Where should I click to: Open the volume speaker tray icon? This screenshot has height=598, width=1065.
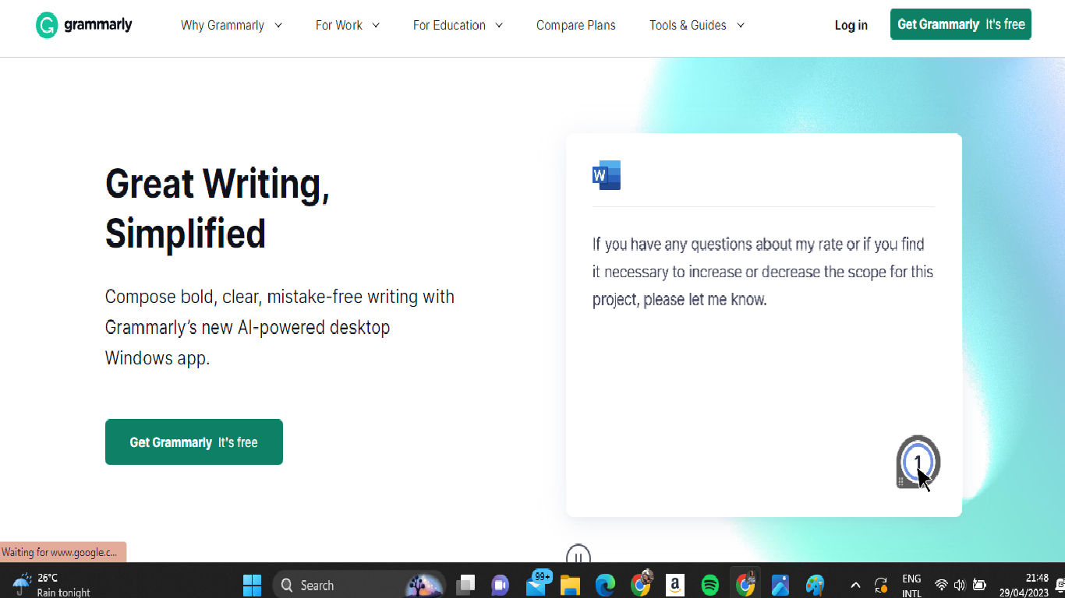point(960,585)
